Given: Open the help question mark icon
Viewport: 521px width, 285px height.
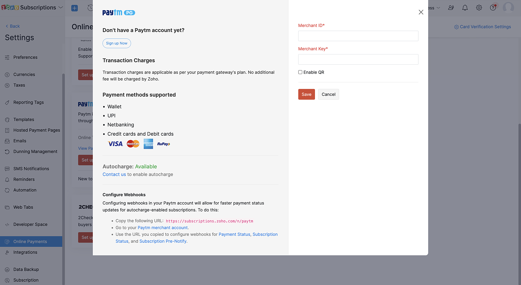Looking at the screenshot, I should point(493,8).
